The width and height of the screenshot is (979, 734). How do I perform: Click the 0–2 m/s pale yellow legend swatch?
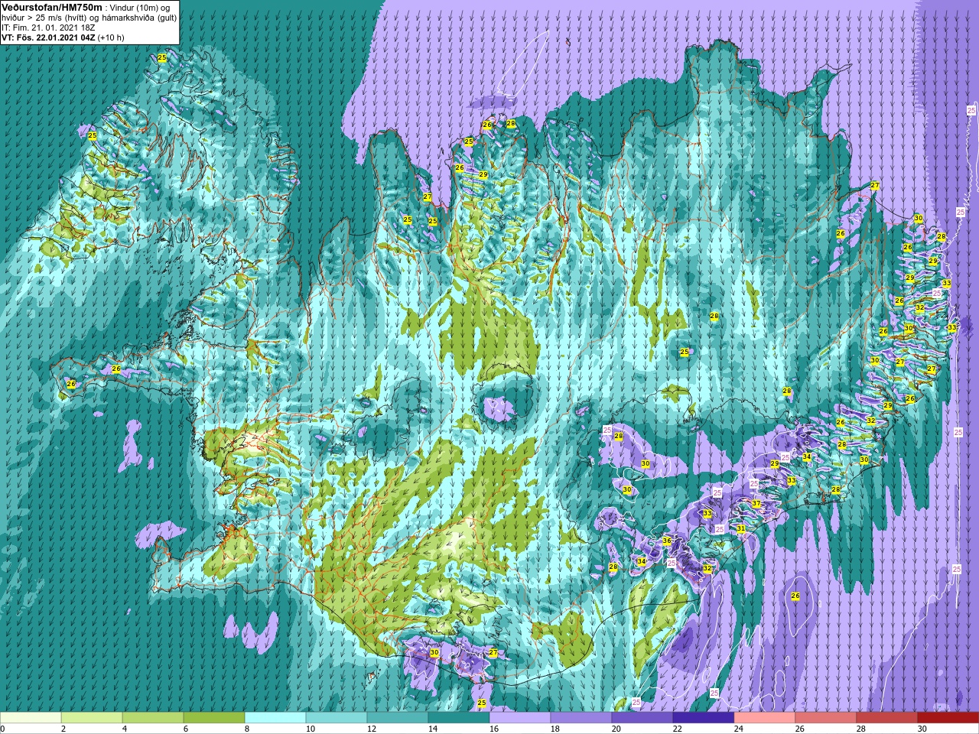tap(31, 718)
